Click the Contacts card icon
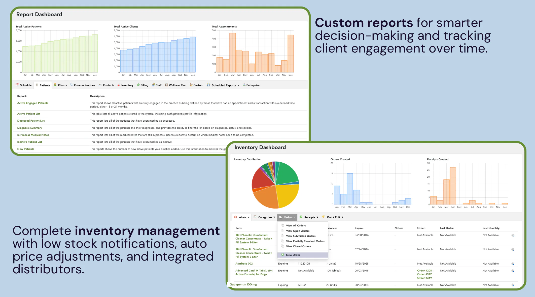Viewport: 535px width, 297px height. (x=100, y=85)
